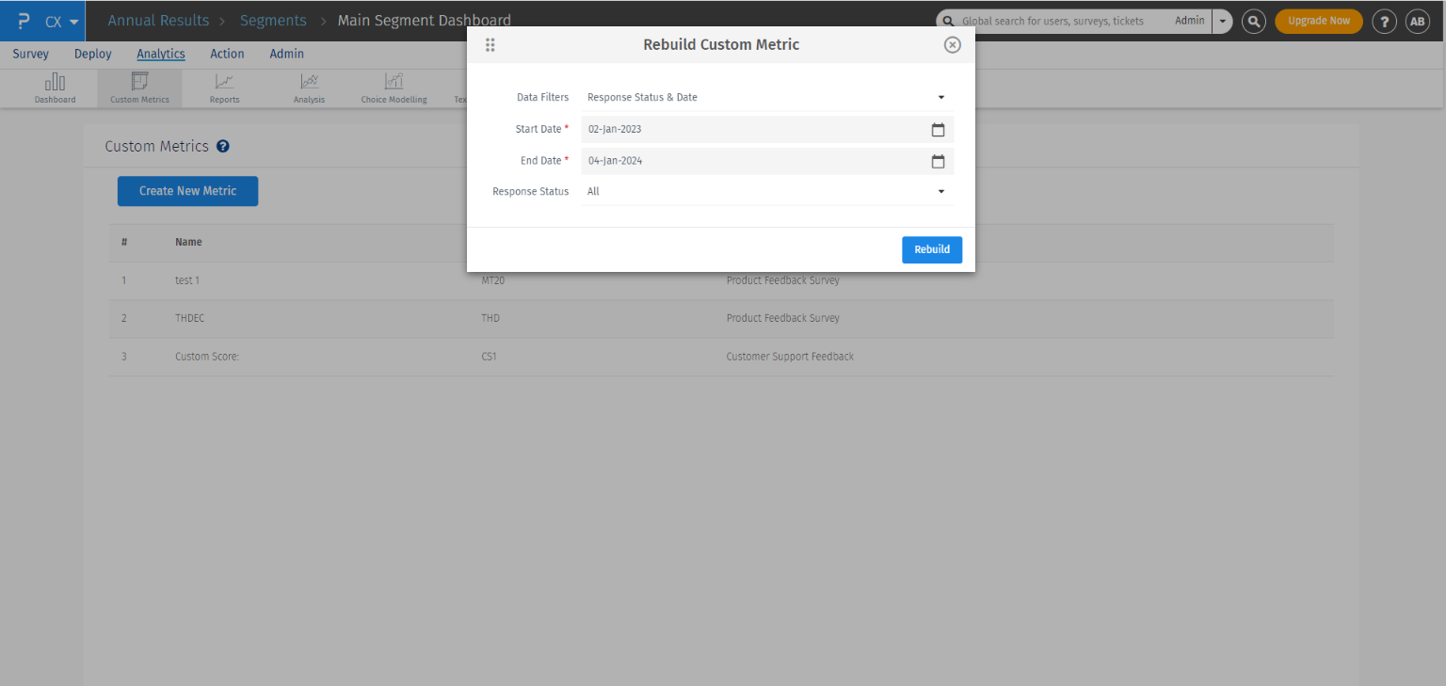Viewport: 1446px width, 686px height.
Task: Open the help question mark icon
Action: coord(1384,21)
